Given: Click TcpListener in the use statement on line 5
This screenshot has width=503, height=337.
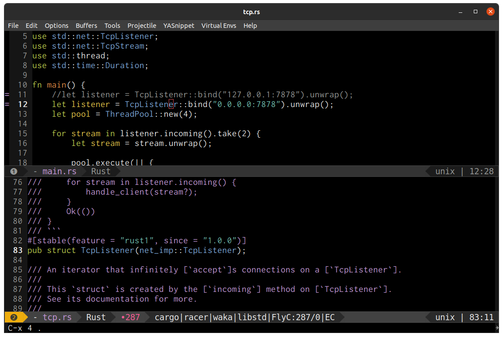Looking at the screenshot, I should [x=127, y=37].
